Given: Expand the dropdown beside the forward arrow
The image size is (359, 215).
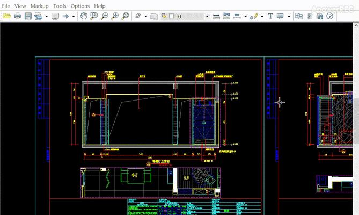Looking at the screenshot, I should (74, 16).
